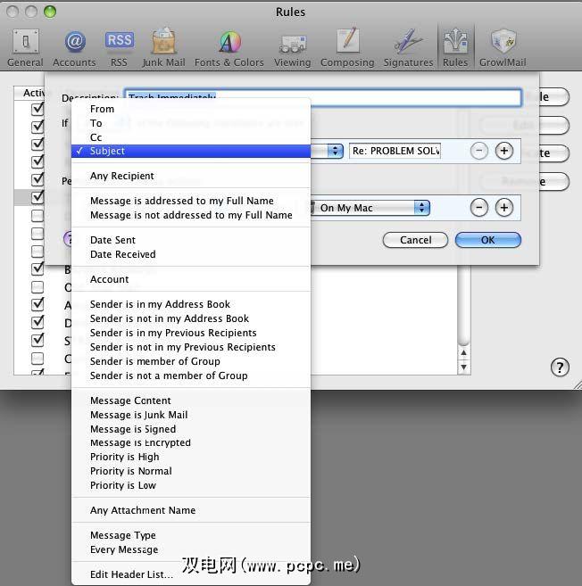The height and width of the screenshot is (586, 582).
Task: Choose "Message is Junk Mail" from the menu
Action: (x=138, y=415)
